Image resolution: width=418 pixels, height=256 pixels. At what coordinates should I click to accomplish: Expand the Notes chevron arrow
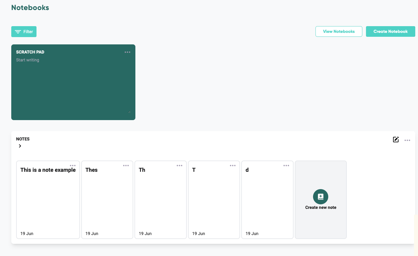click(x=20, y=146)
